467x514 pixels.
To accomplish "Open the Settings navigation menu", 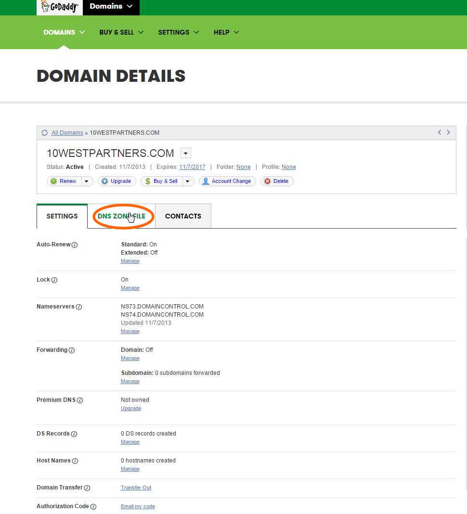I will point(178,32).
